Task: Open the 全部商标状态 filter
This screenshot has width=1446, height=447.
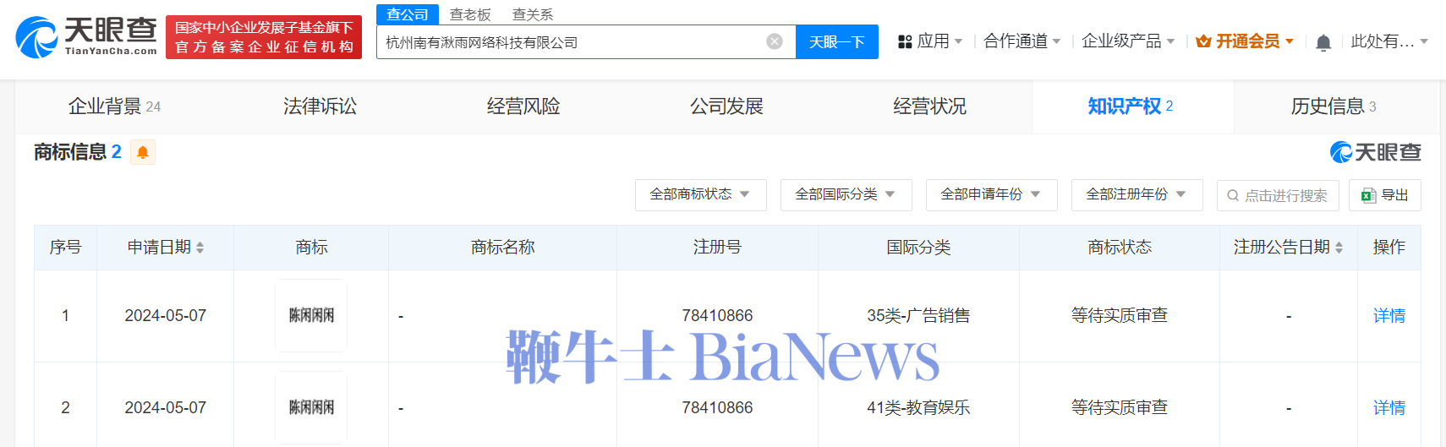Action: click(x=701, y=195)
